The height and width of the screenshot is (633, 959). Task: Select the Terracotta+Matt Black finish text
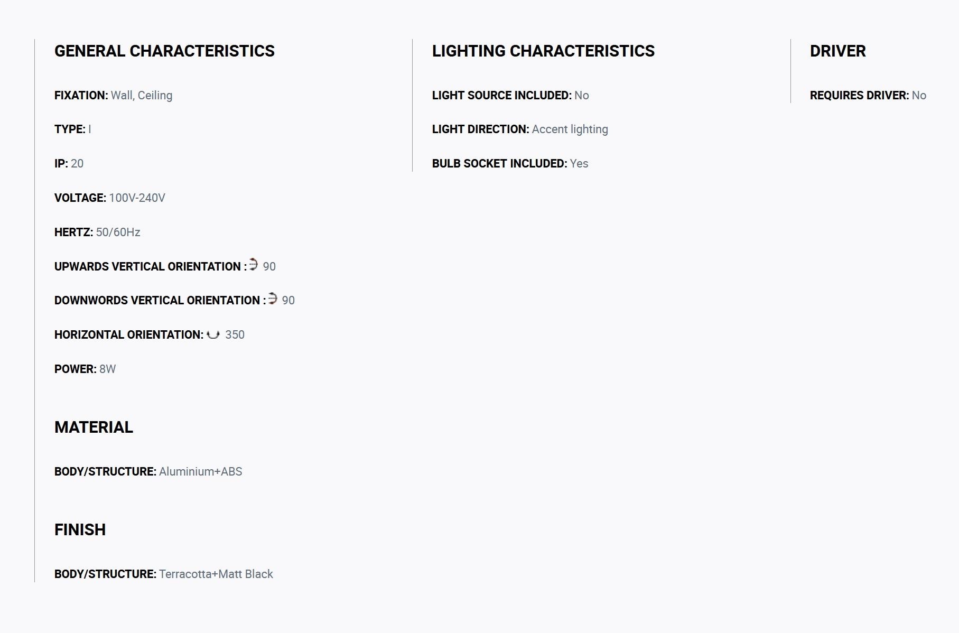point(216,574)
